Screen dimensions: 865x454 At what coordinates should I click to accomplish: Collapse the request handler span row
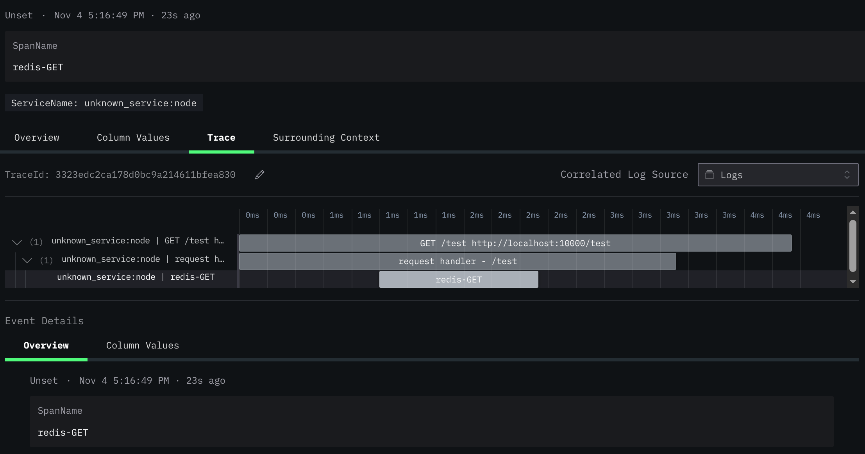click(27, 260)
